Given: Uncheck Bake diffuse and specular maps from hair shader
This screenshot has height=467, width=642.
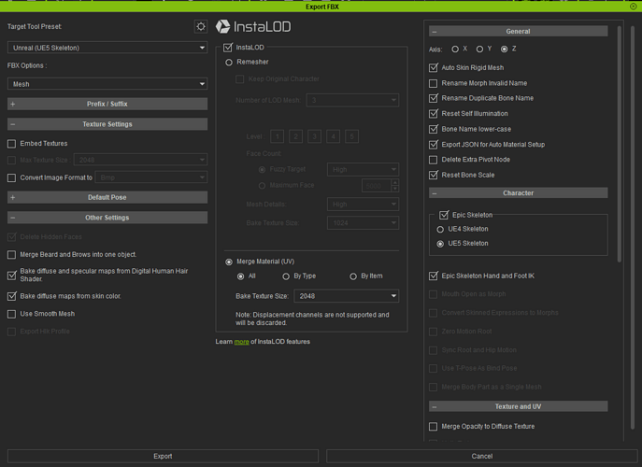Looking at the screenshot, I should coord(12,275).
